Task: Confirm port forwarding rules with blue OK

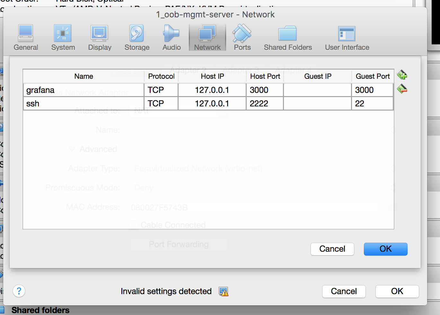Action: point(385,249)
